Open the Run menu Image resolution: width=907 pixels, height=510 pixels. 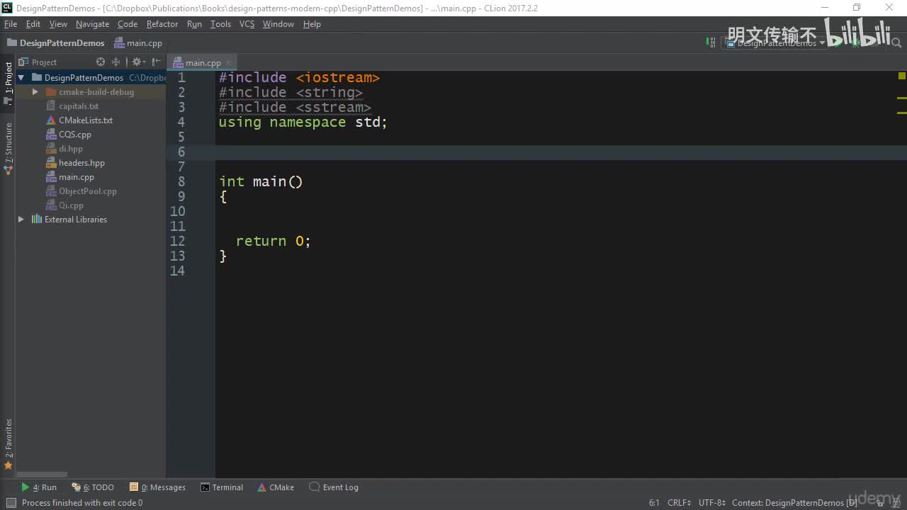point(194,24)
